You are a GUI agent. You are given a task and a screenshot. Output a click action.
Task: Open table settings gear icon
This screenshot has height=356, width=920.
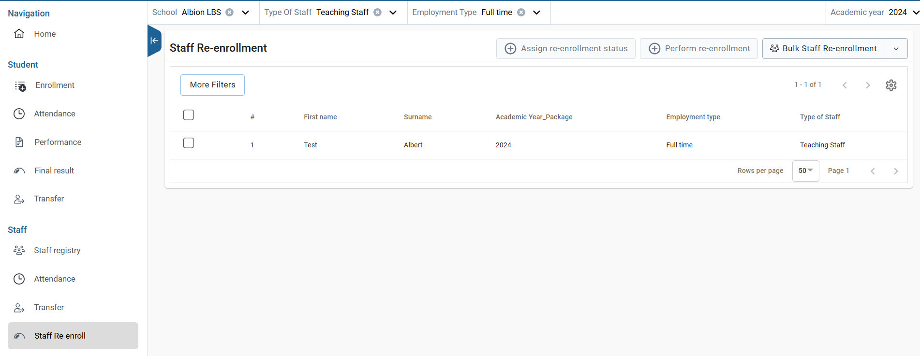coord(891,85)
